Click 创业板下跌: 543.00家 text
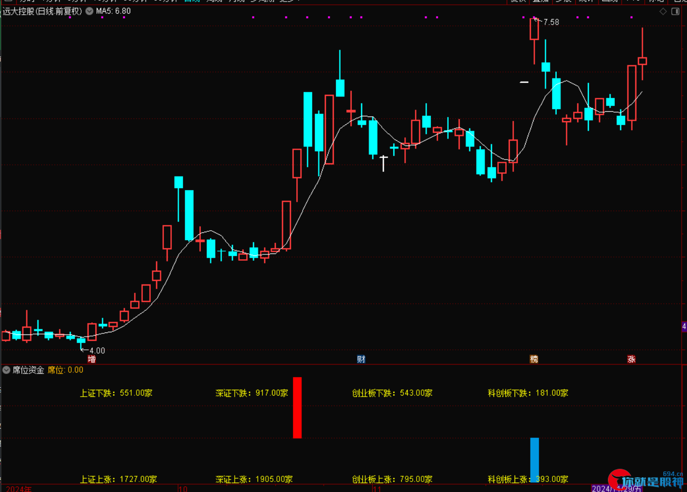 (x=392, y=393)
